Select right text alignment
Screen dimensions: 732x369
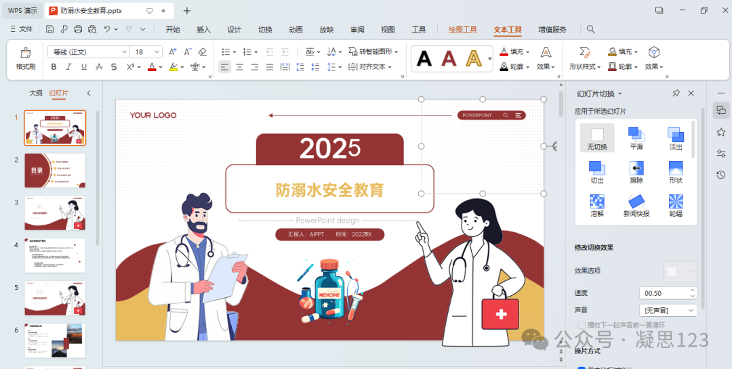click(x=254, y=67)
